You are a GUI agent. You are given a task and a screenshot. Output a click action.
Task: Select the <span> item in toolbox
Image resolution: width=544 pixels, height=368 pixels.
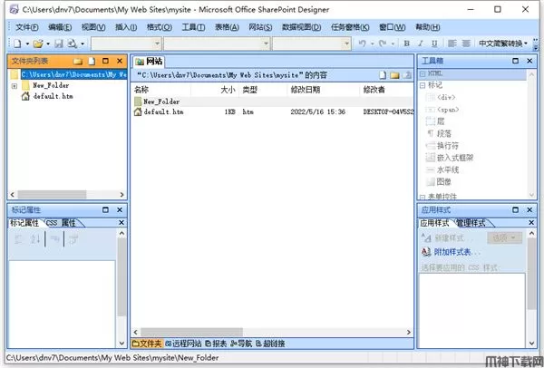[x=442, y=110]
